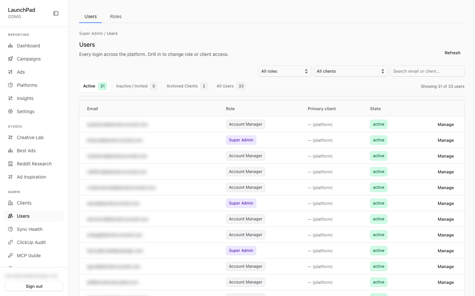Viewport: 475px width, 296px height.
Task: Click the Insights sparkle icon
Action: [x=11, y=98]
